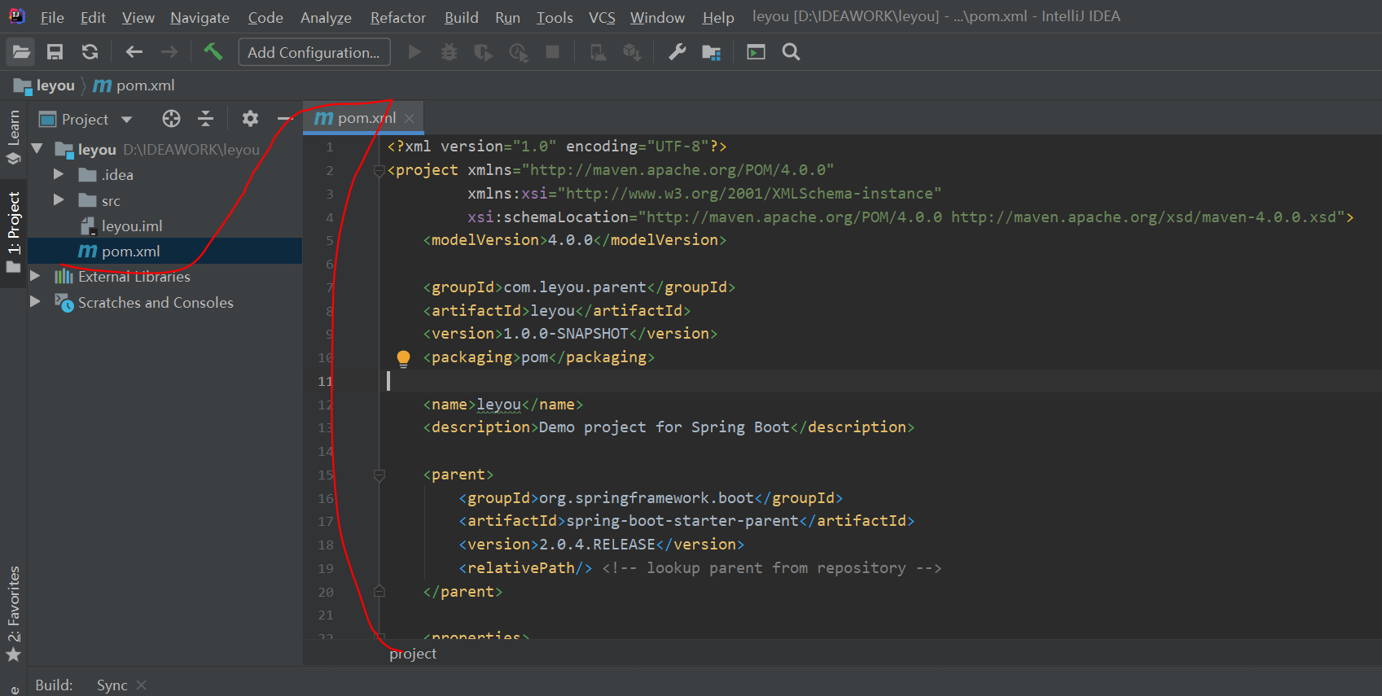Click the build artifacts toolbar icon

(632, 52)
